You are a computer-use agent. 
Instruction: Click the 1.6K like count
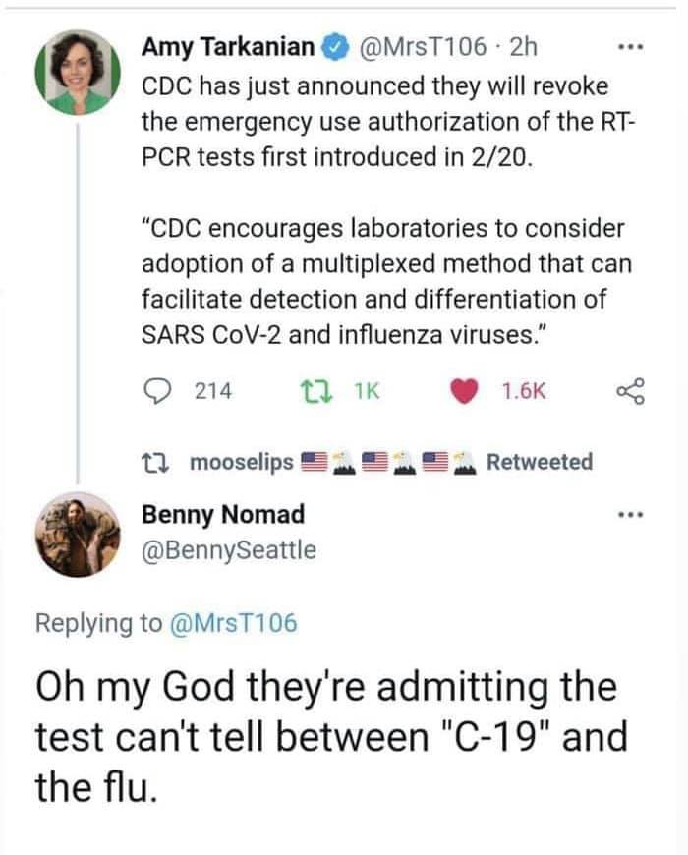(x=523, y=391)
